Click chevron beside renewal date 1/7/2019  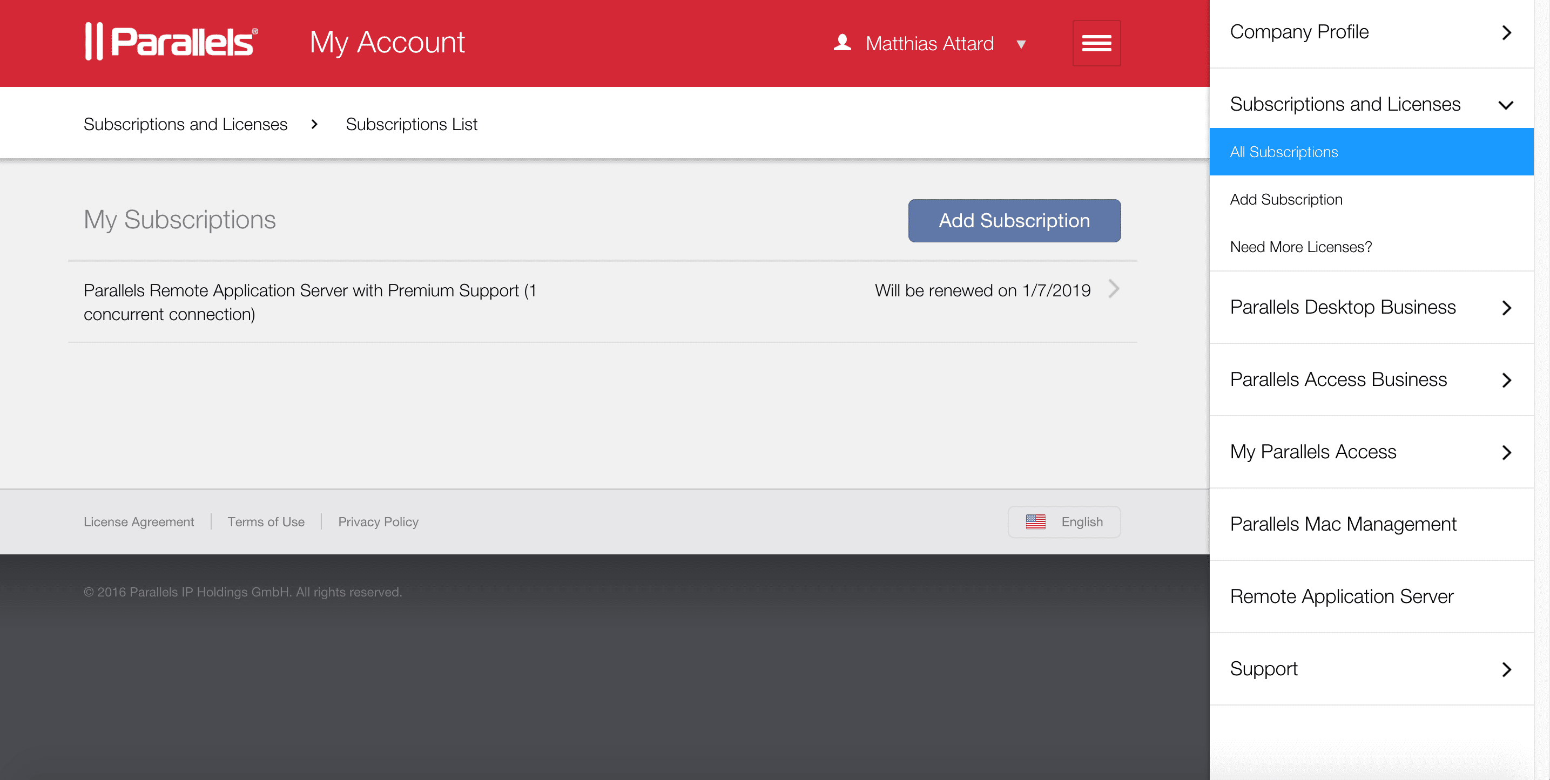pyautogui.click(x=1114, y=289)
